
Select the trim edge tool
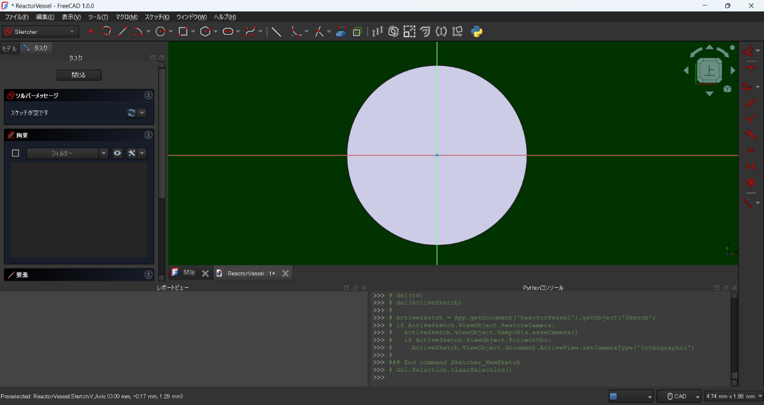pos(319,32)
